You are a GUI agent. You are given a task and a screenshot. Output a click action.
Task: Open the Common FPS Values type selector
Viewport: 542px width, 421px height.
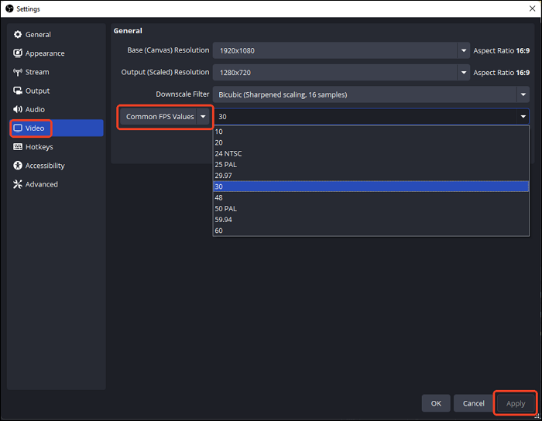coord(166,117)
